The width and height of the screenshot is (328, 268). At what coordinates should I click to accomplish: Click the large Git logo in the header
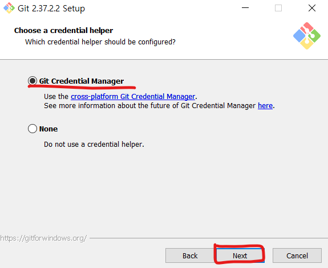pos(307,36)
